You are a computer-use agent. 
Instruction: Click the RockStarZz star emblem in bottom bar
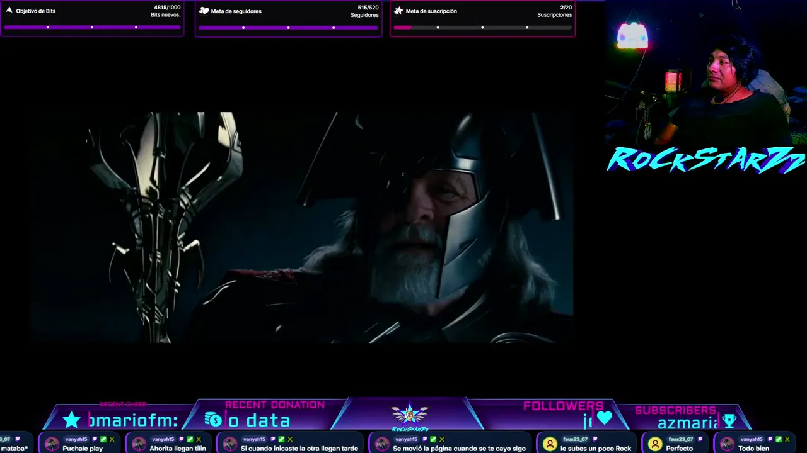point(409,415)
